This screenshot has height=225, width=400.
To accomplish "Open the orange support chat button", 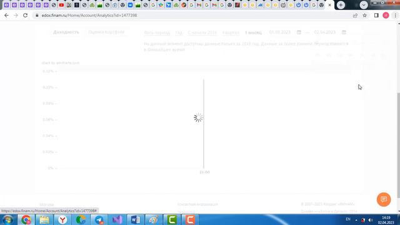I will 384,199.
